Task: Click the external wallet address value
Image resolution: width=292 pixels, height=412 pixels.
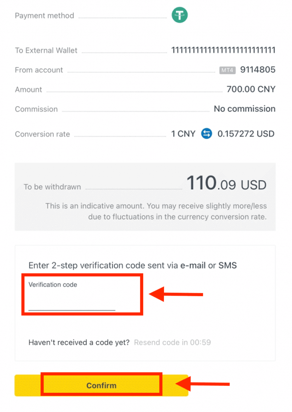Action: [x=223, y=50]
